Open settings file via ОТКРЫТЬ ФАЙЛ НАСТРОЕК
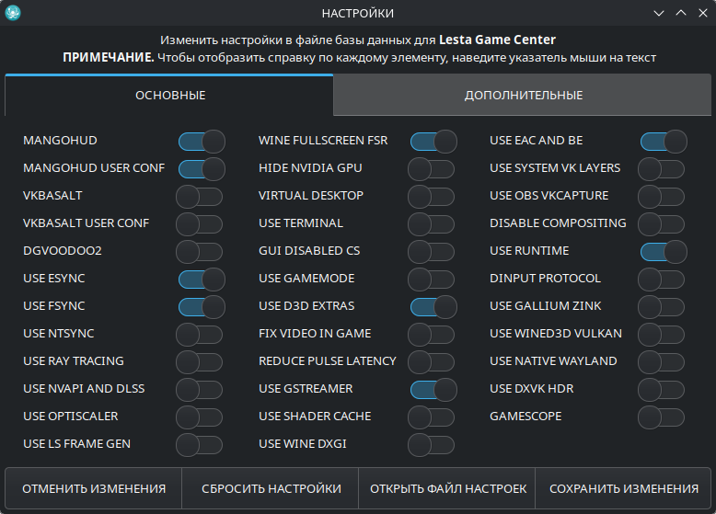 click(x=447, y=488)
